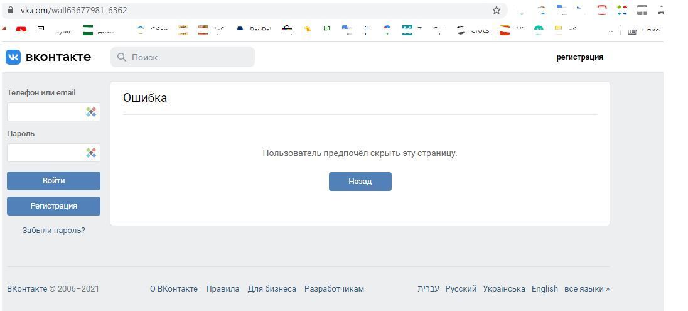This screenshot has height=311, width=688.
Task: Open the Правила footer link
Action: tap(222, 289)
